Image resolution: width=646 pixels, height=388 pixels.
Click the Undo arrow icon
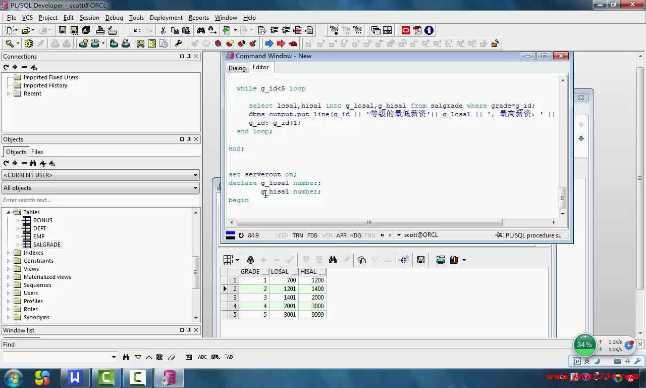(137, 30)
